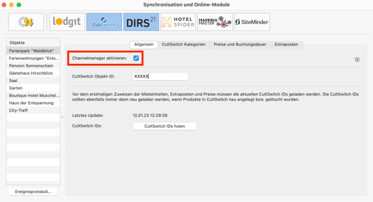Viewport: 373px width, 202px height.
Task: Click the CultSwitch IDs label
Action: (87, 126)
